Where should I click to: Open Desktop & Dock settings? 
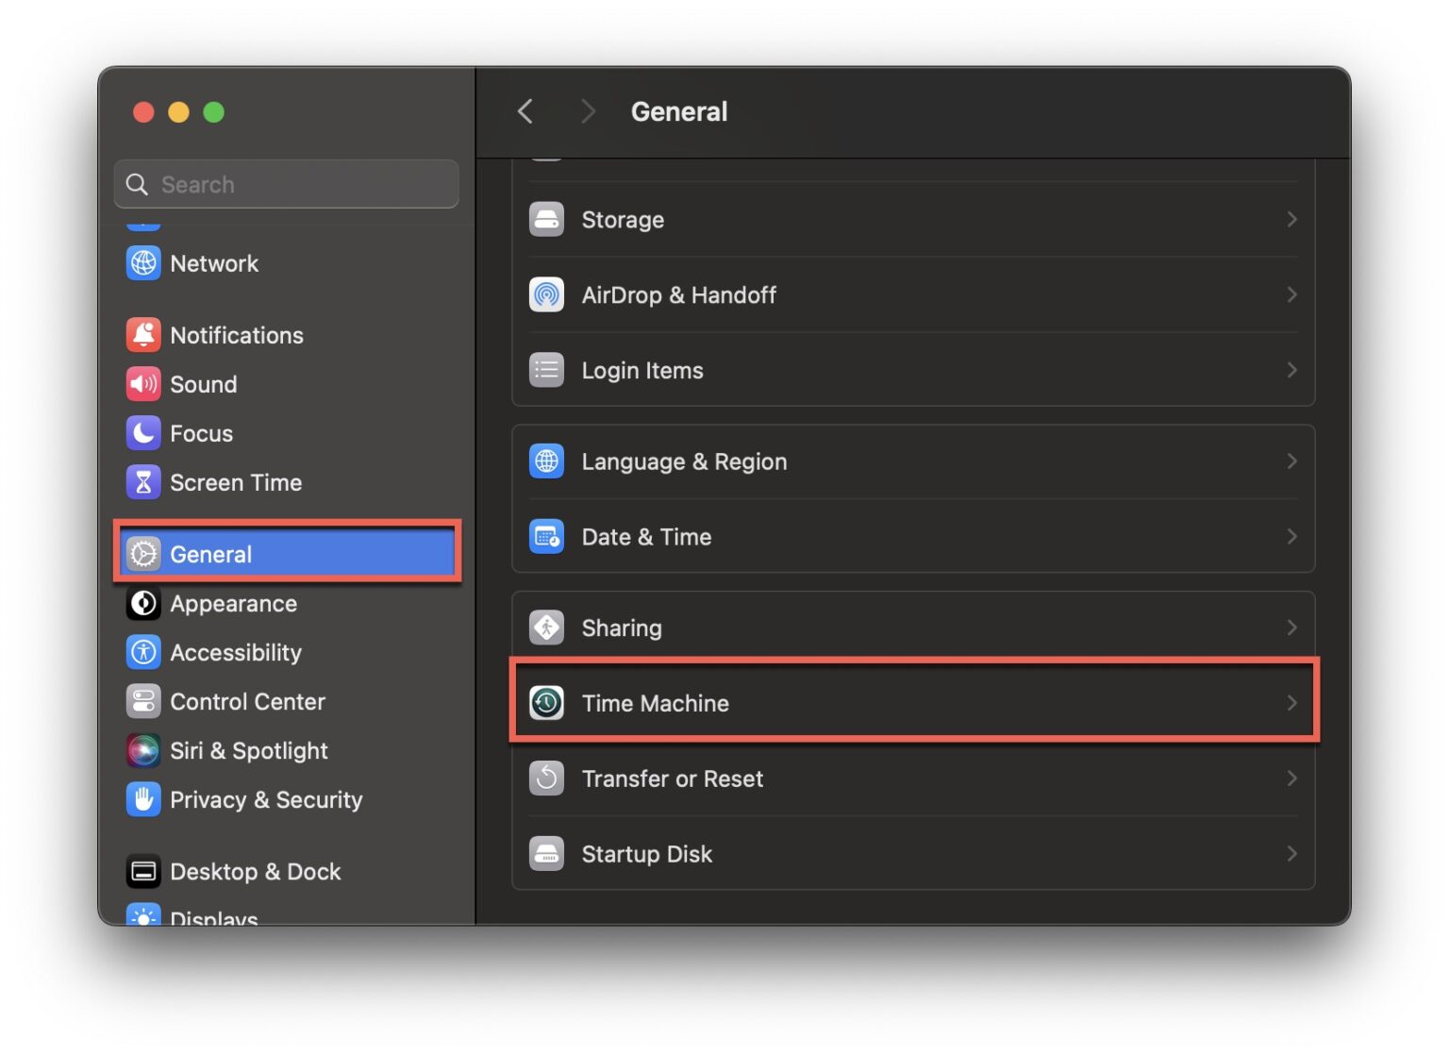[x=256, y=871]
